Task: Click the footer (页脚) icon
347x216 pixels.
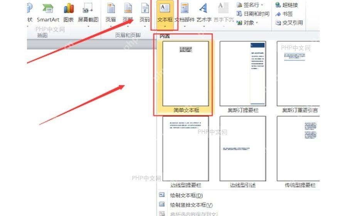Action: point(128,9)
